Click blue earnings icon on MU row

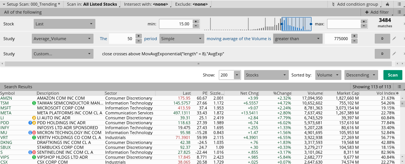pos(30,133)
